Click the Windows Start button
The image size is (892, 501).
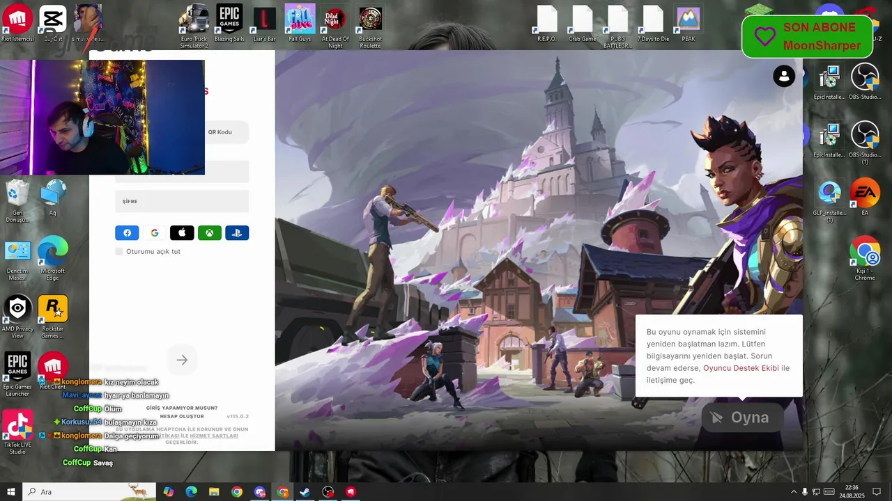(10, 492)
